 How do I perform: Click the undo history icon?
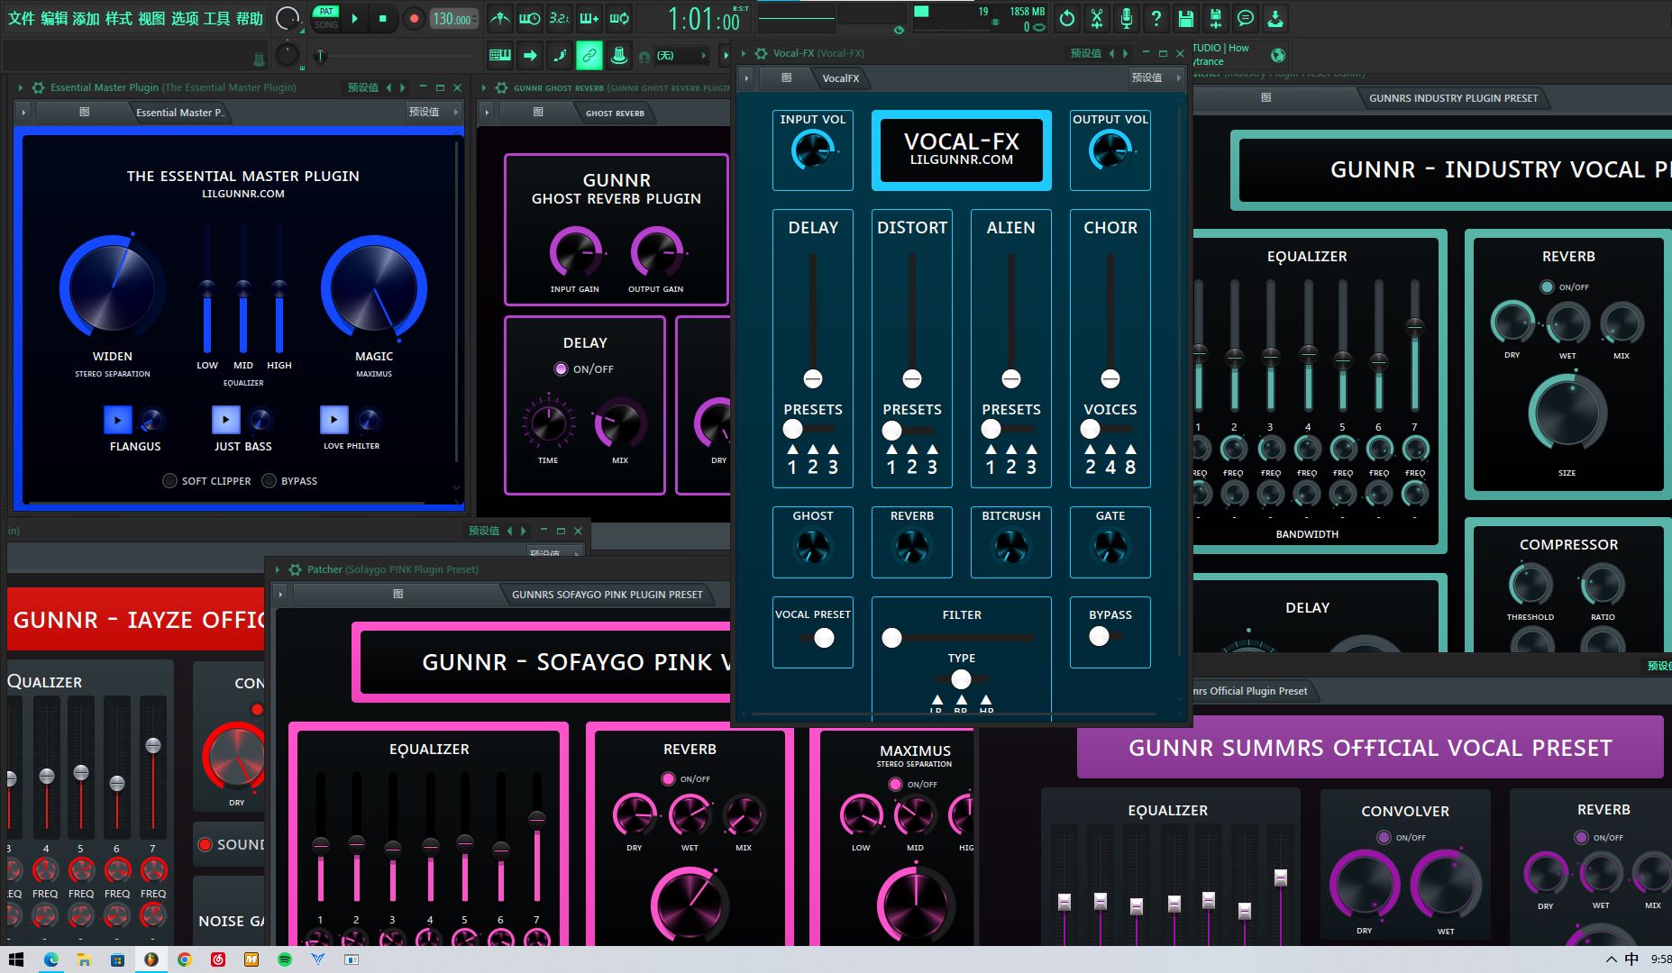1067,18
